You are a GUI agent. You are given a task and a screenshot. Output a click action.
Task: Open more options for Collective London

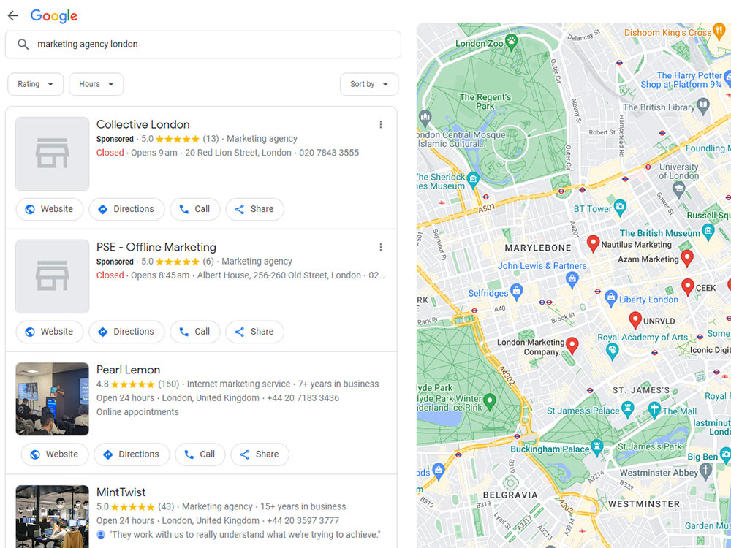[x=380, y=124]
